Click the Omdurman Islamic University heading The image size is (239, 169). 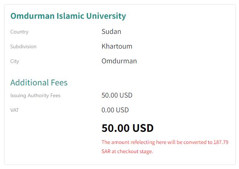click(x=68, y=16)
